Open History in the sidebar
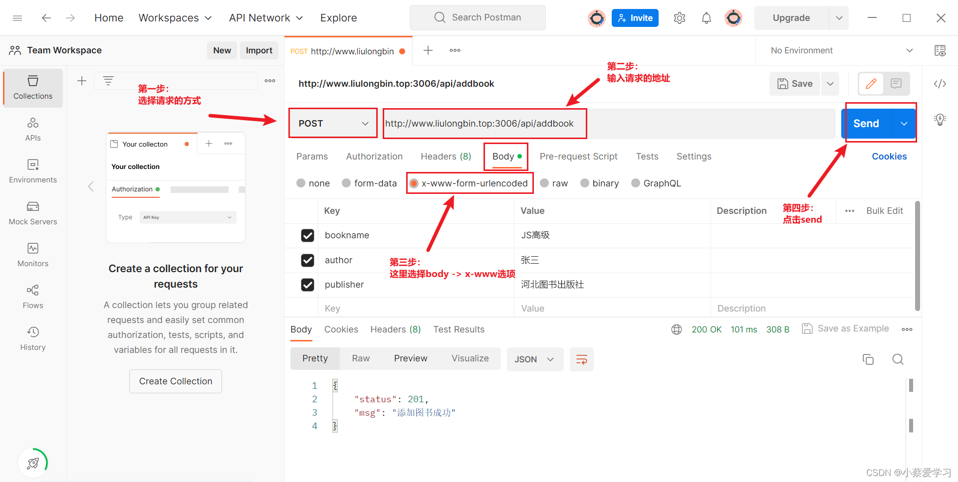 click(33, 339)
